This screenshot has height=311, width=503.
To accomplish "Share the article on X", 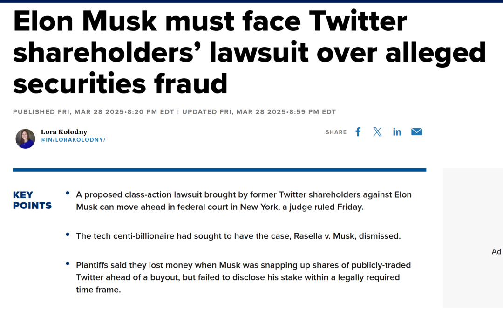I will (378, 132).
